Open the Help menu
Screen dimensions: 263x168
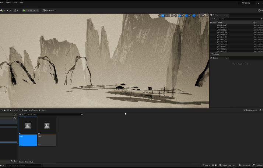point(22,3)
